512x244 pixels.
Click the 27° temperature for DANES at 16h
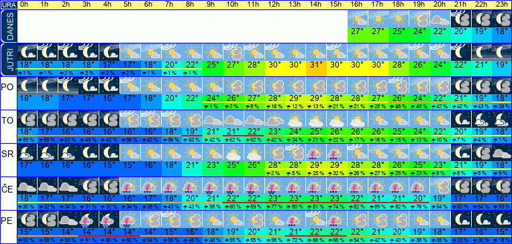[x=357, y=32]
